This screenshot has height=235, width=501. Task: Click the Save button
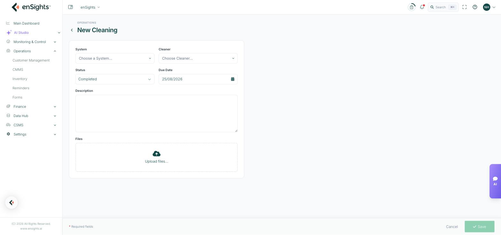[x=479, y=227]
